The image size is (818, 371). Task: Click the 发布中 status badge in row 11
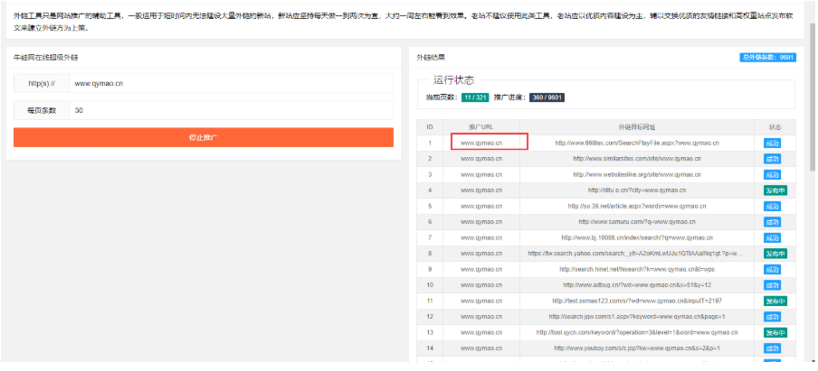(x=775, y=301)
